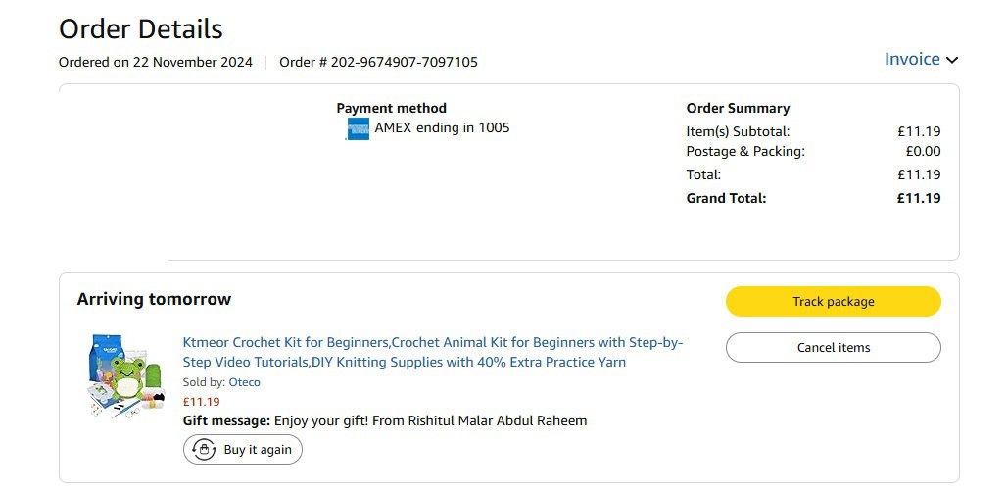Click the chevron arrow beside Invoice
Viewport: 1007px width, 490px height.
click(x=951, y=60)
